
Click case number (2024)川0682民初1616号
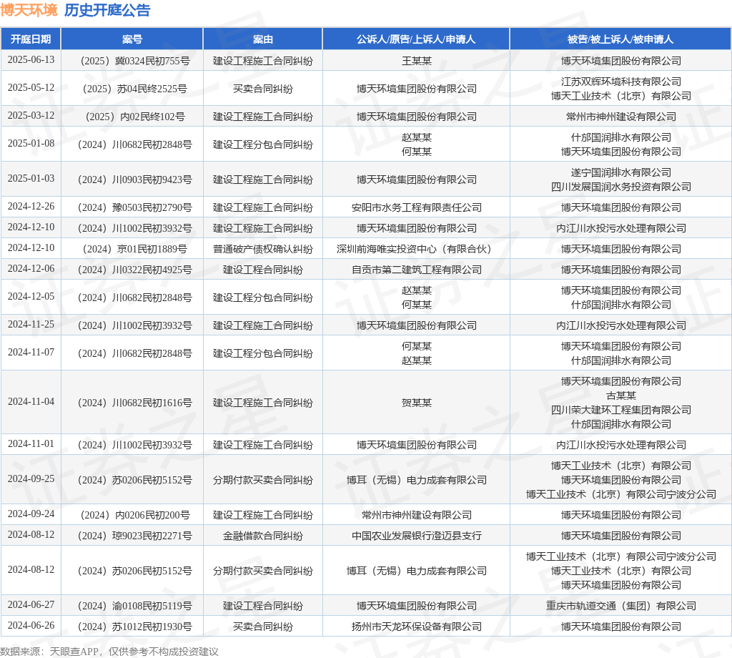tap(135, 403)
